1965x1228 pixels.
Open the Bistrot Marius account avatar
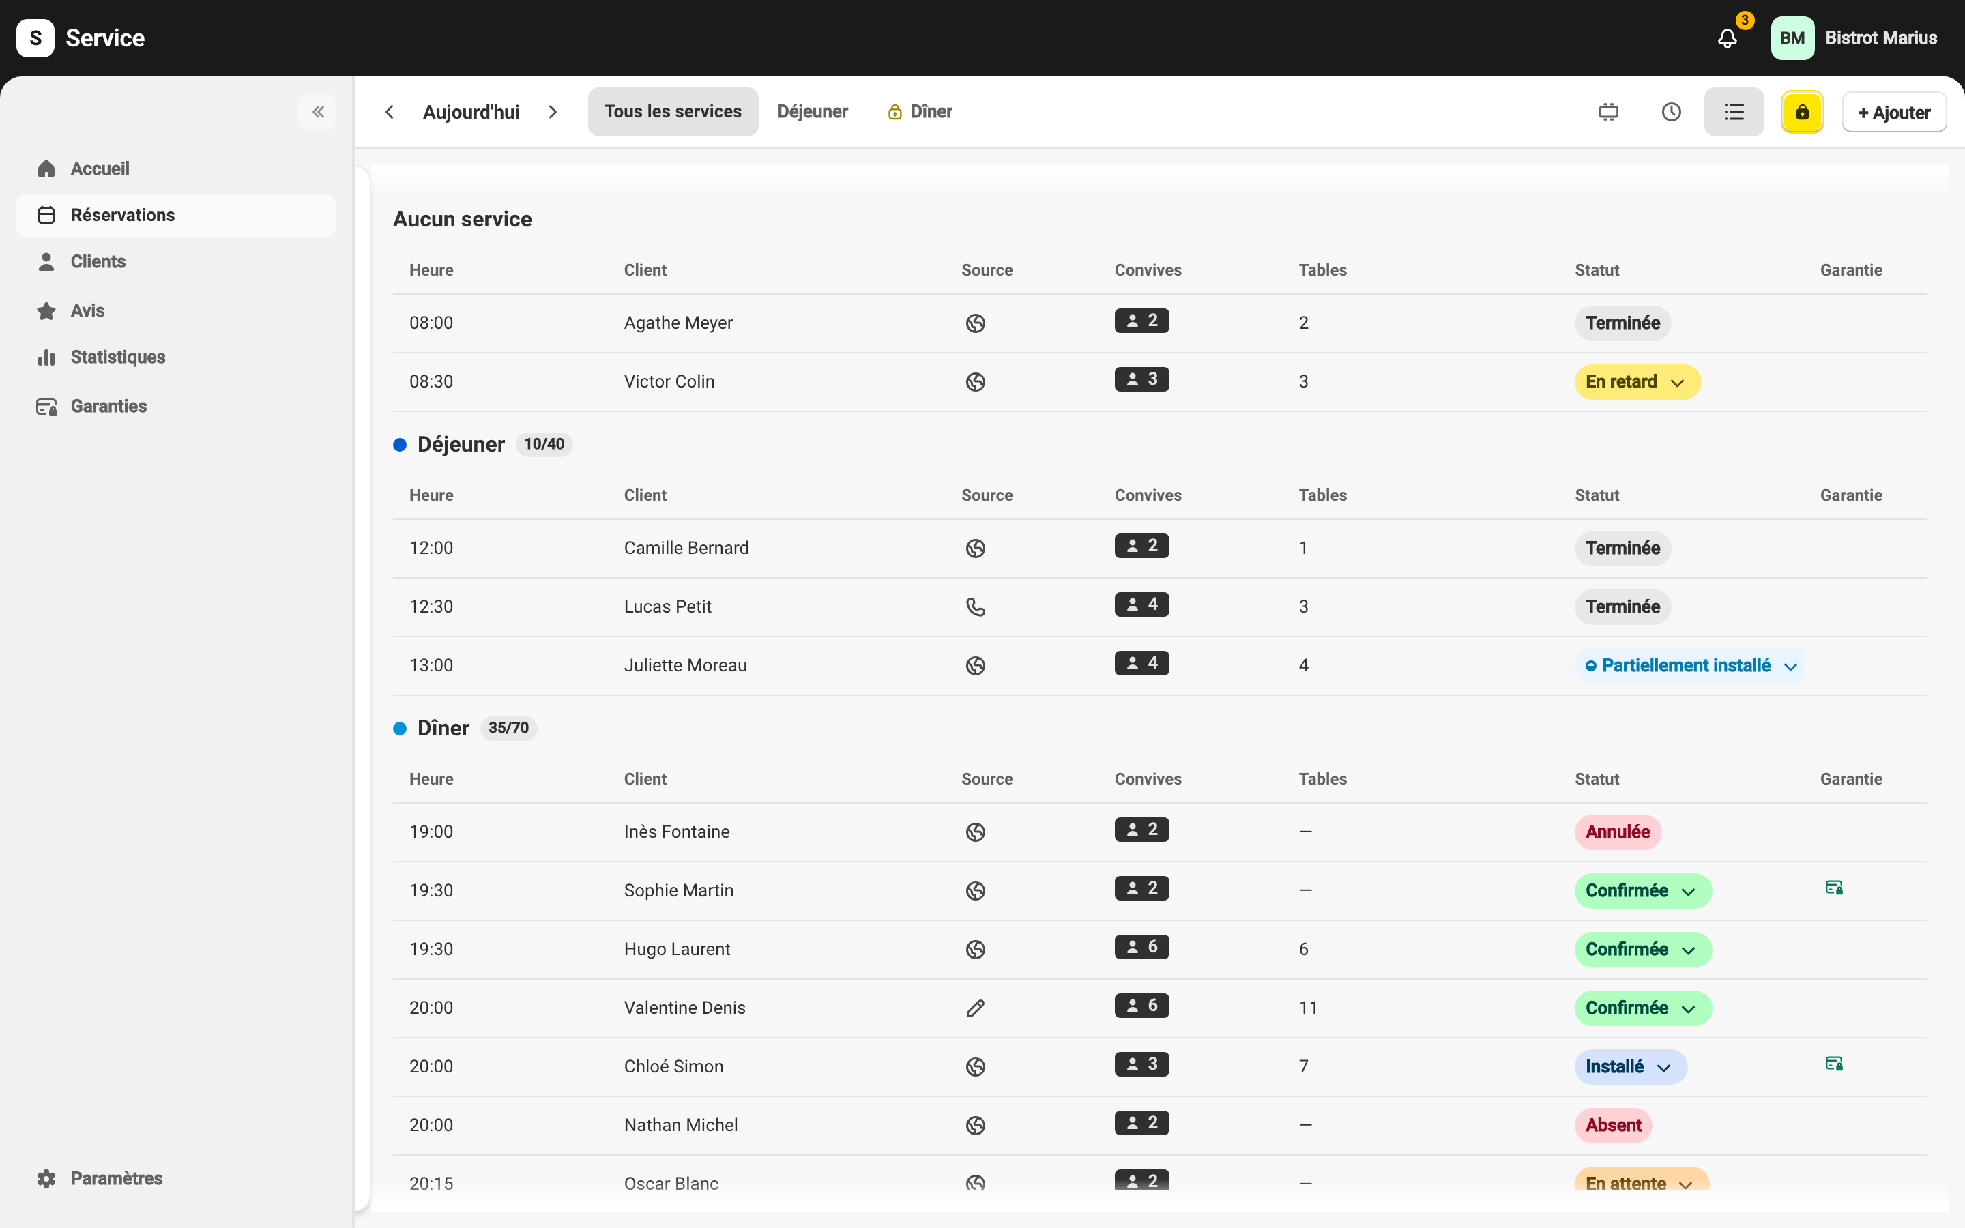(x=1792, y=38)
